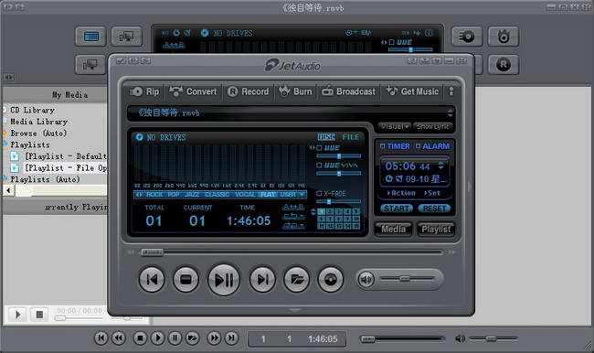Select the CLASSIC equalizer preset

217,195
